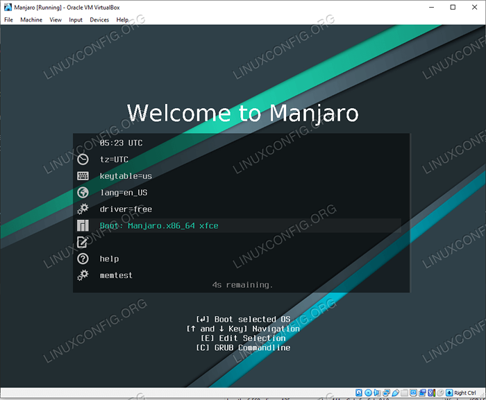
Task: Click the hard disk activity status icon
Action: pos(359,393)
